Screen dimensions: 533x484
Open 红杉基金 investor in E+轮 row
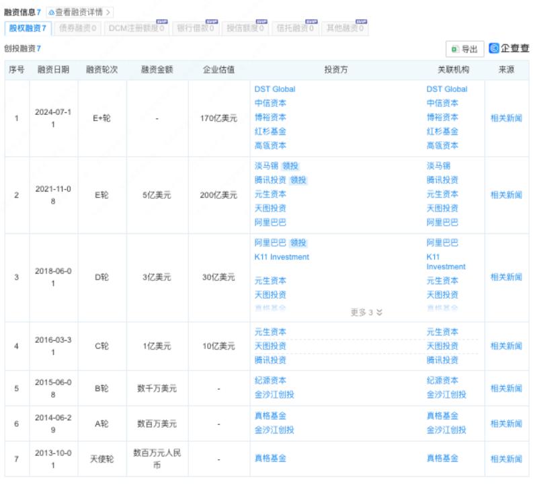click(270, 131)
